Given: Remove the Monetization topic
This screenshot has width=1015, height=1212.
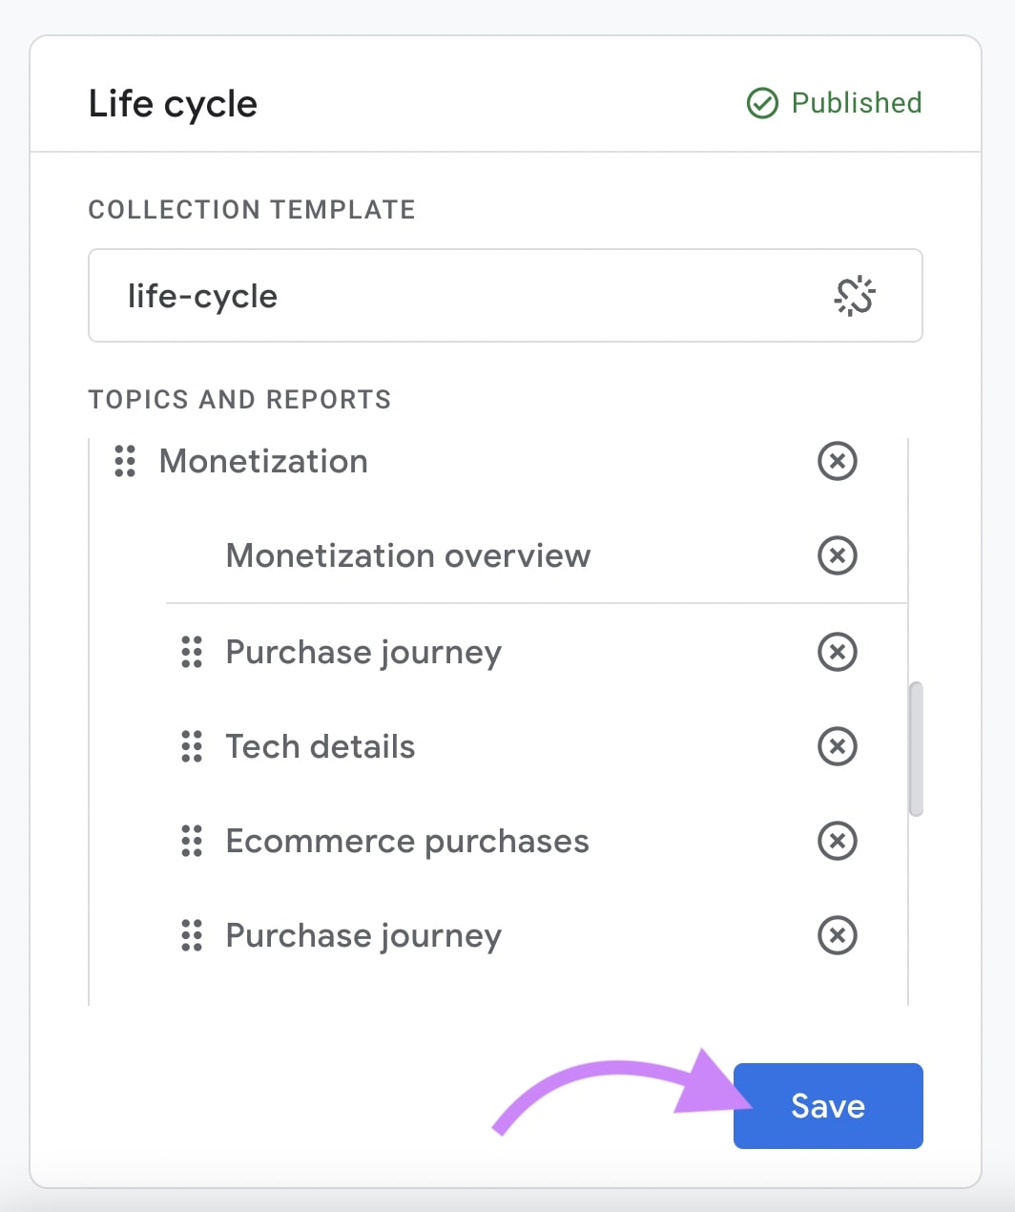Looking at the screenshot, I should click(837, 462).
